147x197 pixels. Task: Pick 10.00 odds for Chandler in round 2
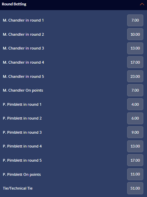(135, 34)
